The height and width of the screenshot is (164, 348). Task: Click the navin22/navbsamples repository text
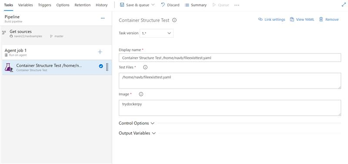(28, 36)
